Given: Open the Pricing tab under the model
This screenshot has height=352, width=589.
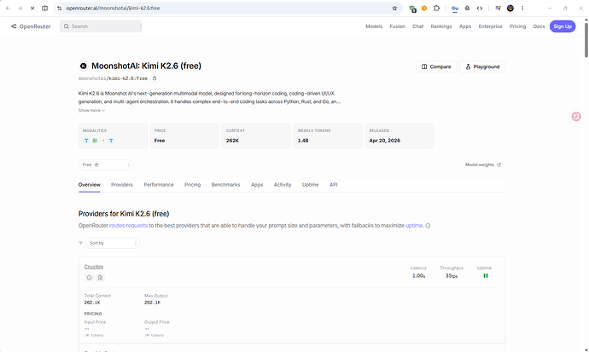Looking at the screenshot, I should tap(192, 185).
